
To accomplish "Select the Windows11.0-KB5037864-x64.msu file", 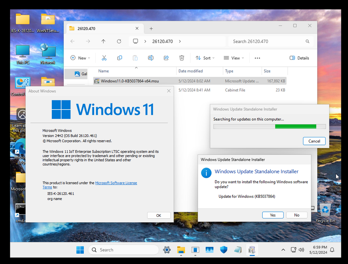I will pyautogui.click(x=190, y=81).
